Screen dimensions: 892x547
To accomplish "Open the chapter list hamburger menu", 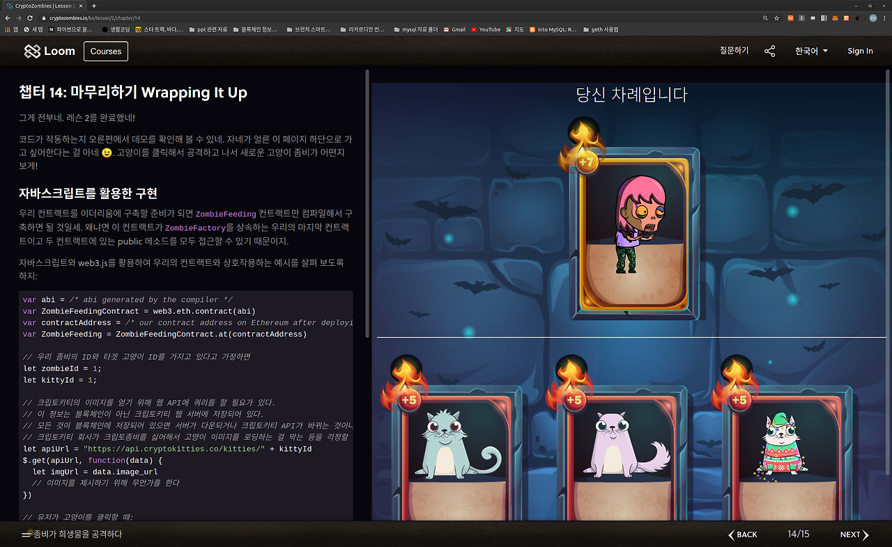I will coord(26,534).
